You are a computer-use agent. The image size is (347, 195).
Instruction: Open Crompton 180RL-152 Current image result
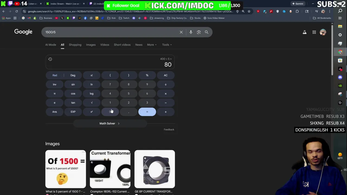pos(110,169)
